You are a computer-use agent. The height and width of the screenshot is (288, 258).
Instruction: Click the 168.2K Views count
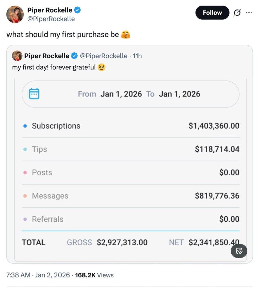pyautogui.click(x=94, y=275)
